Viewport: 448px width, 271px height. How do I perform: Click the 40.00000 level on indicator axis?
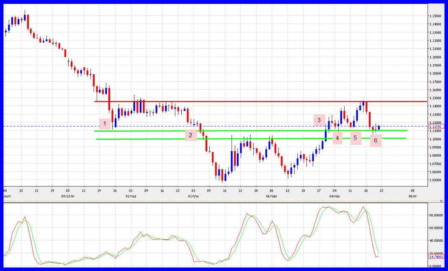click(436, 241)
